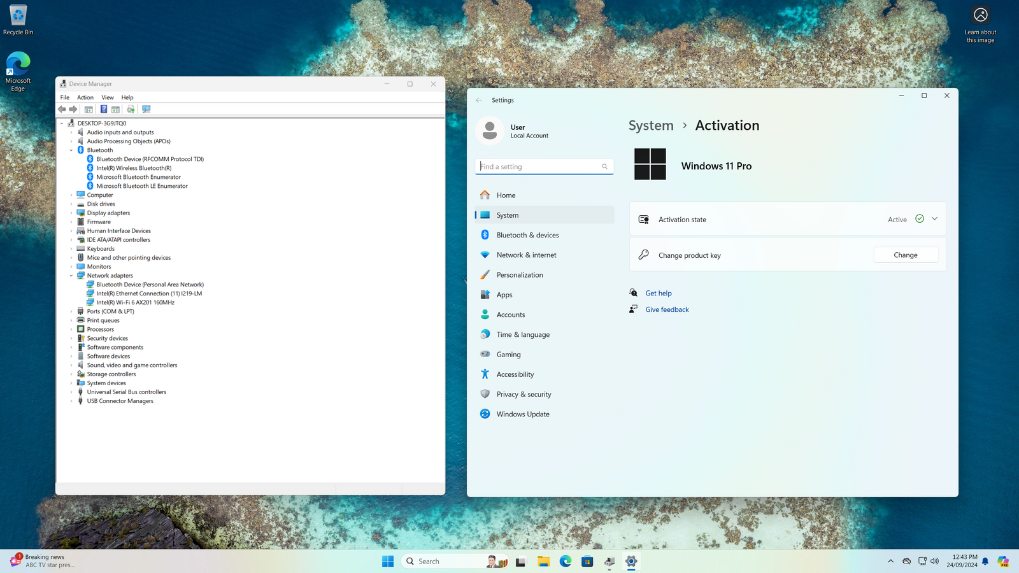Click notification bell in system tray
This screenshot has width=1019, height=573.
click(985, 561)
